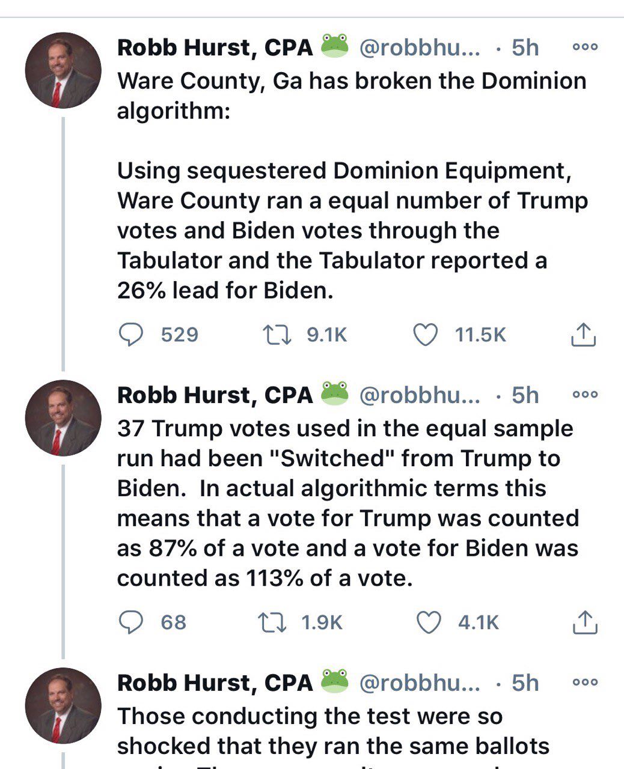Tap the third tweet's profile avatar
The height and width of the screenshot is (769, 624).
pyautogui.click(x=63, y=705)
